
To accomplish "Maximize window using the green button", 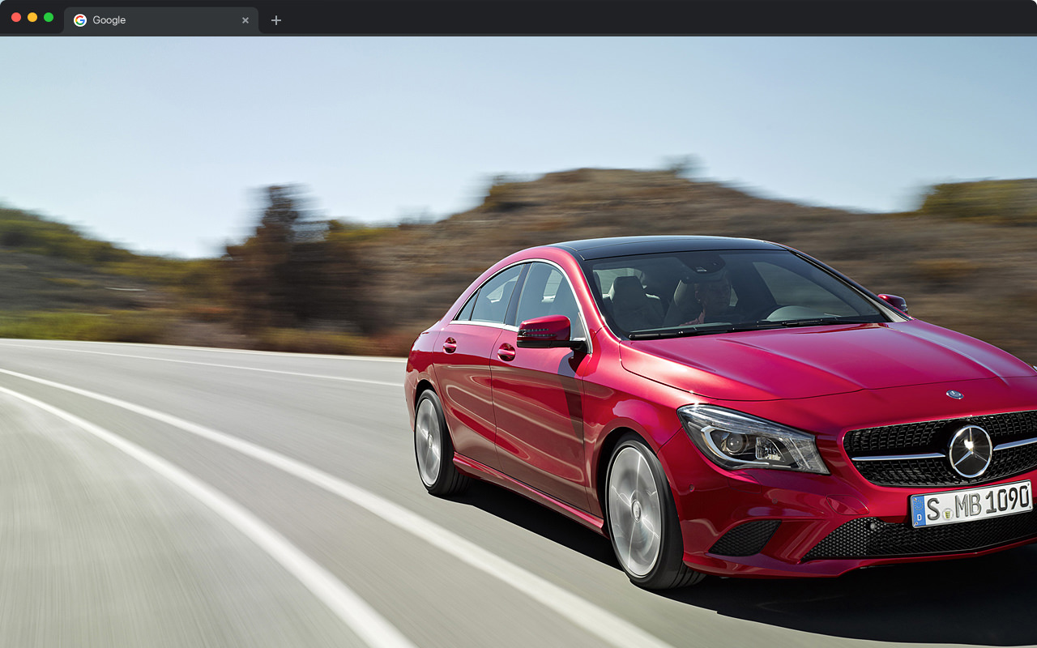I will coord(49,17).
